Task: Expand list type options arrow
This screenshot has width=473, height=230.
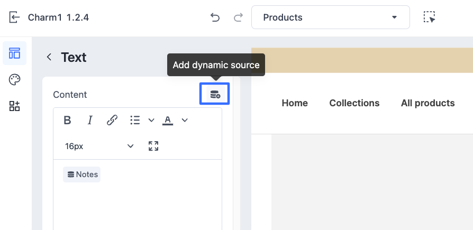Action: pos(151,121)
